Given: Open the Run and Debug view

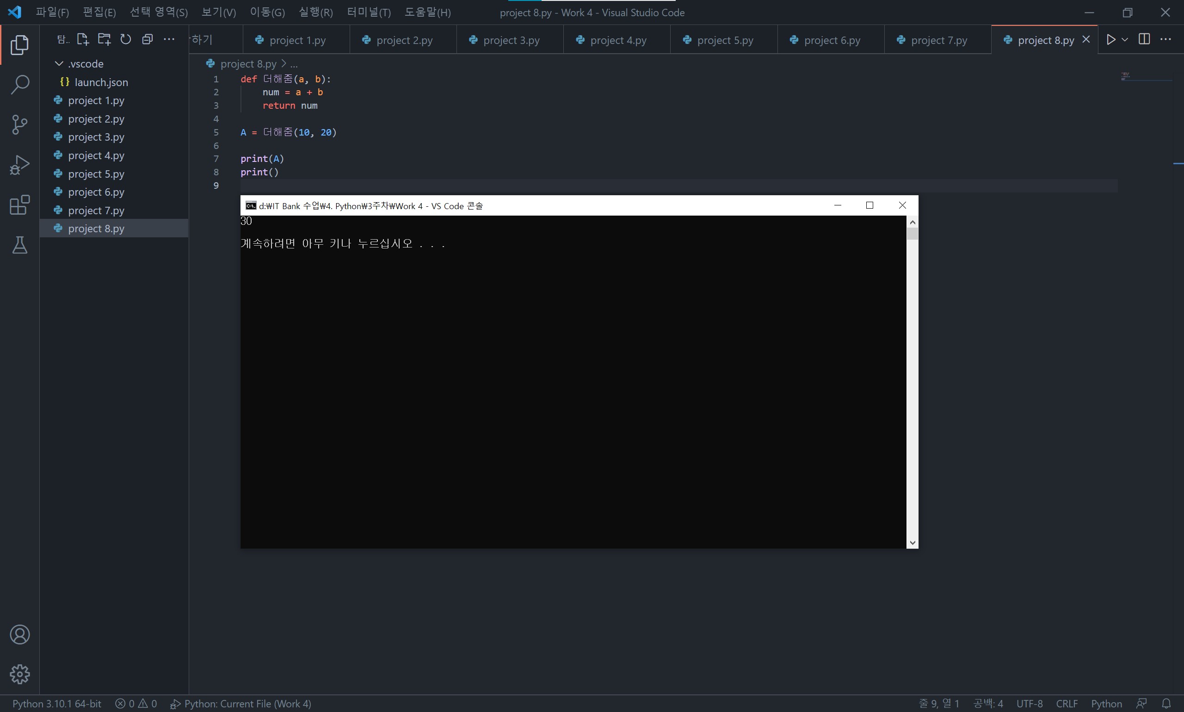Looking at the screenshot, I should 20,165.
